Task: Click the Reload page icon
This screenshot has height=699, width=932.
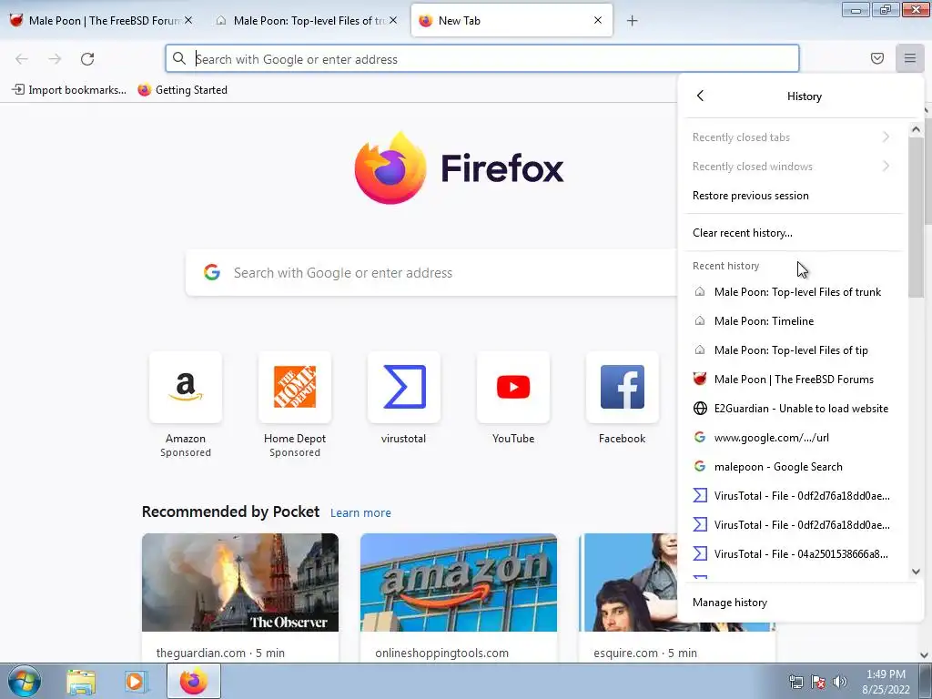Action: point(87,59)
